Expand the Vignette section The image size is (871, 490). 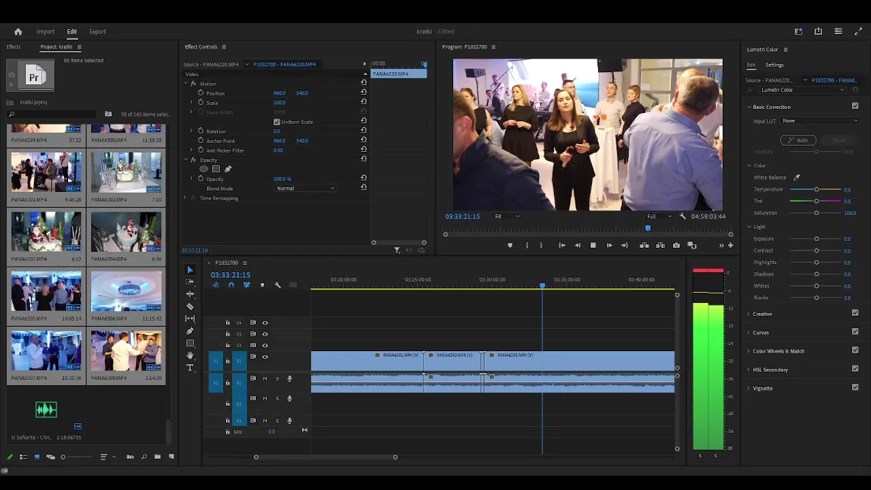[x=749, y=389]
